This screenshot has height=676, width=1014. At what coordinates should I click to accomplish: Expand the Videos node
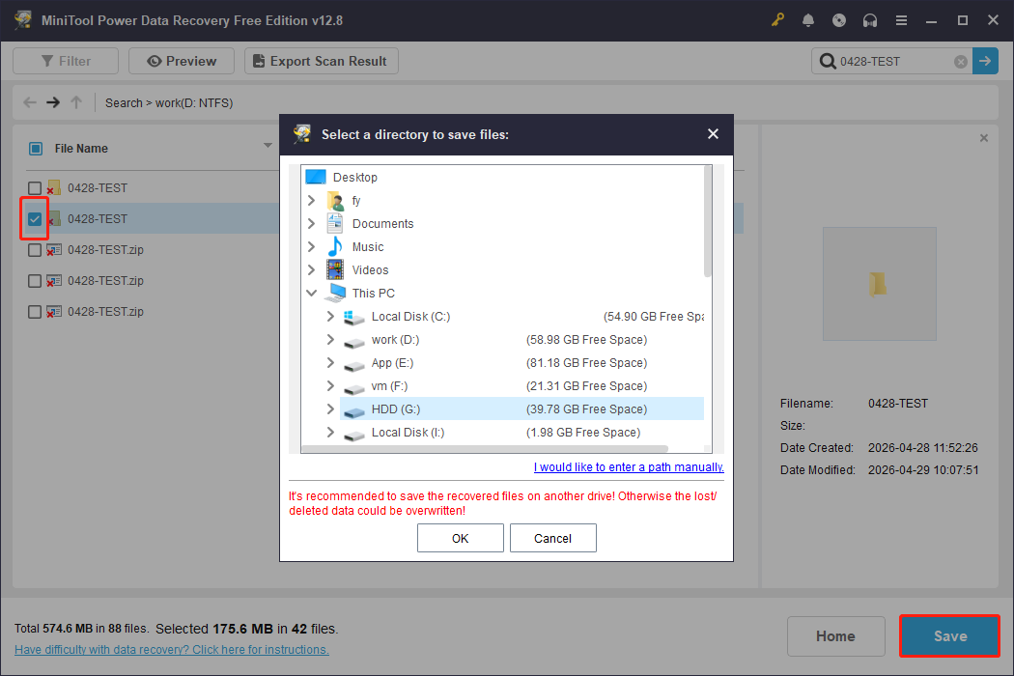coord(311,269)
